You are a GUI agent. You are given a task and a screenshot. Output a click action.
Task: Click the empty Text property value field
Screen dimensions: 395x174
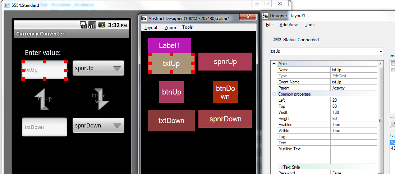point(354,143)
